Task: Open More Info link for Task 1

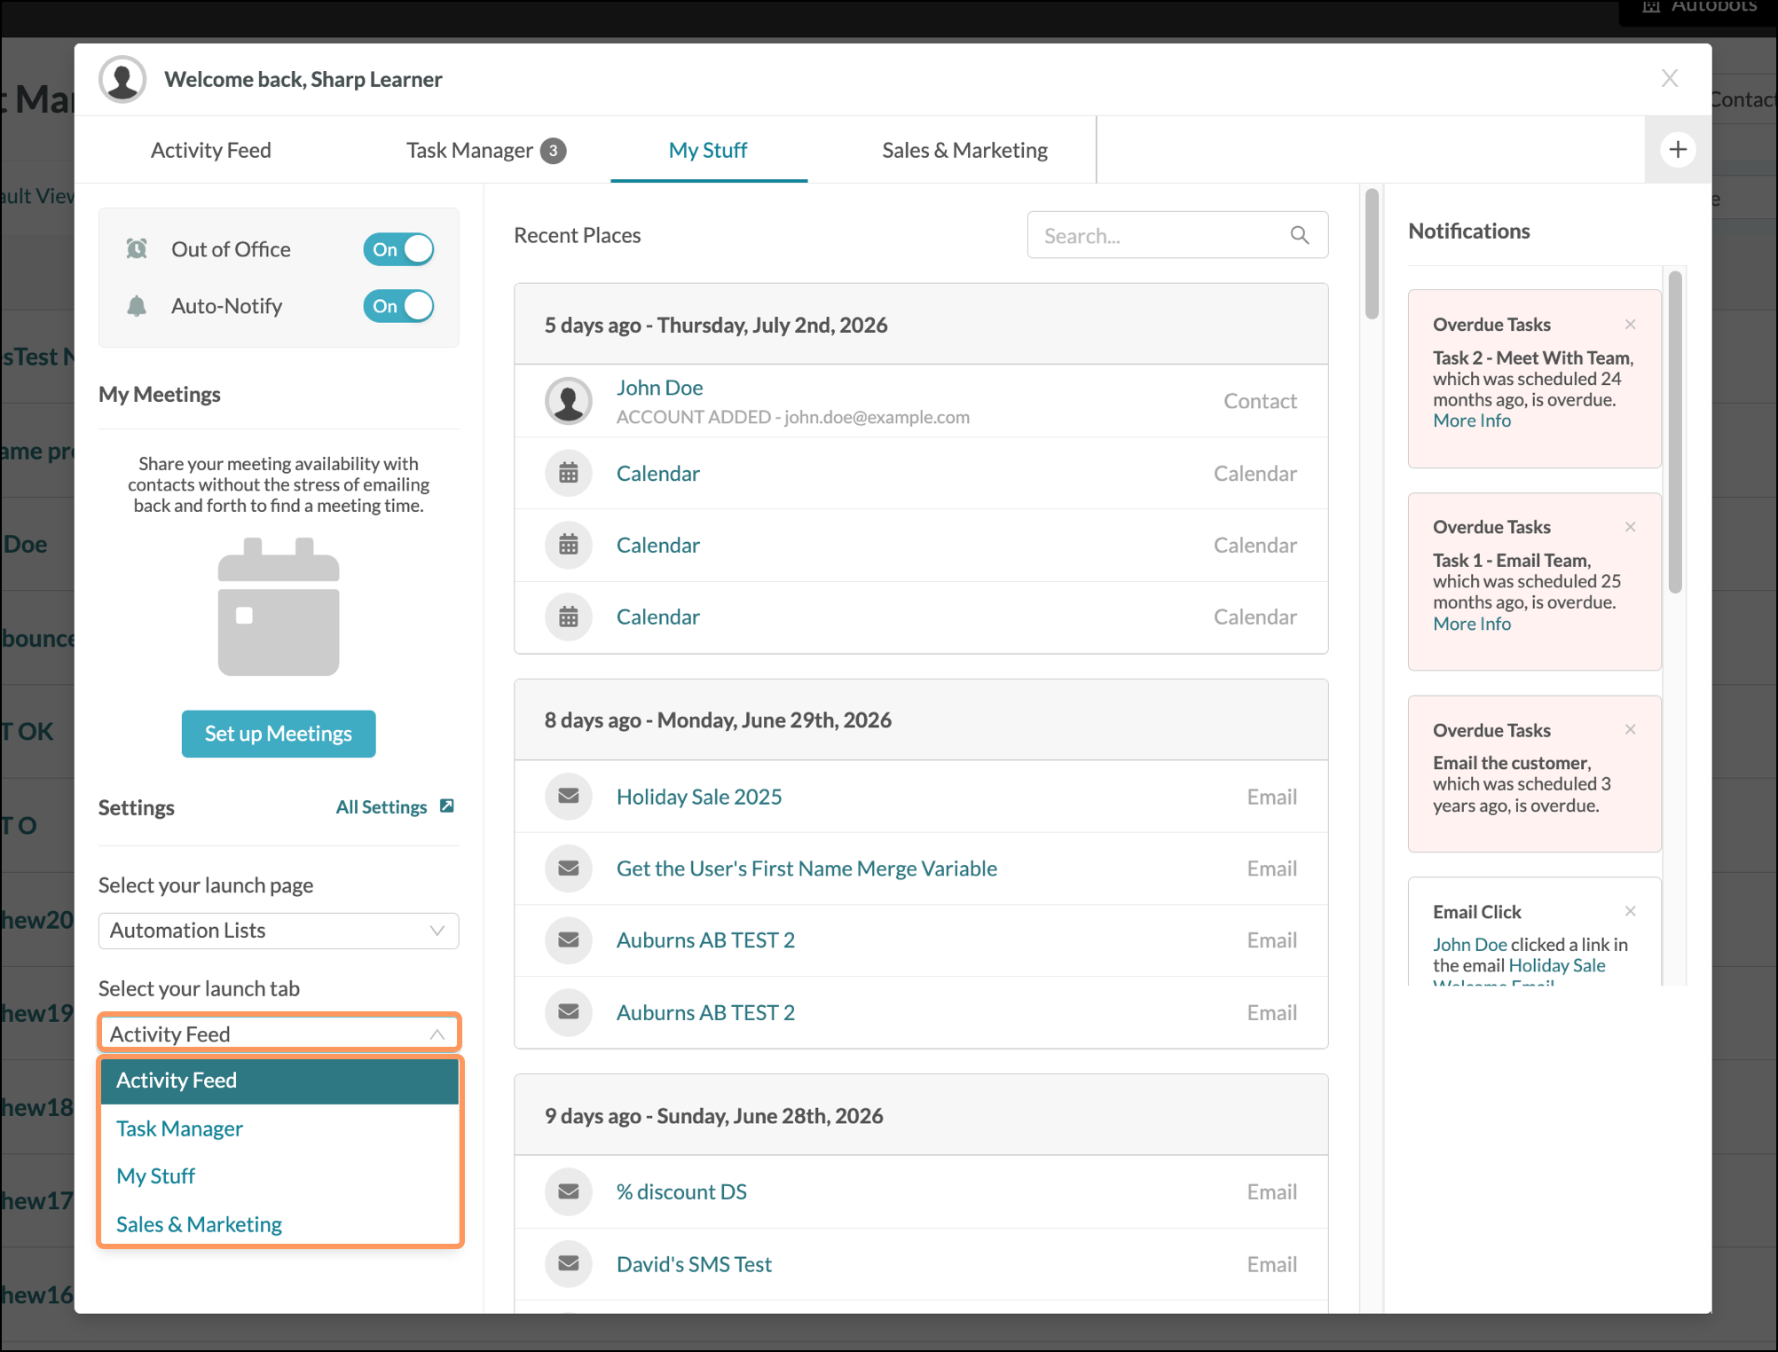Action: (1472, 624)
